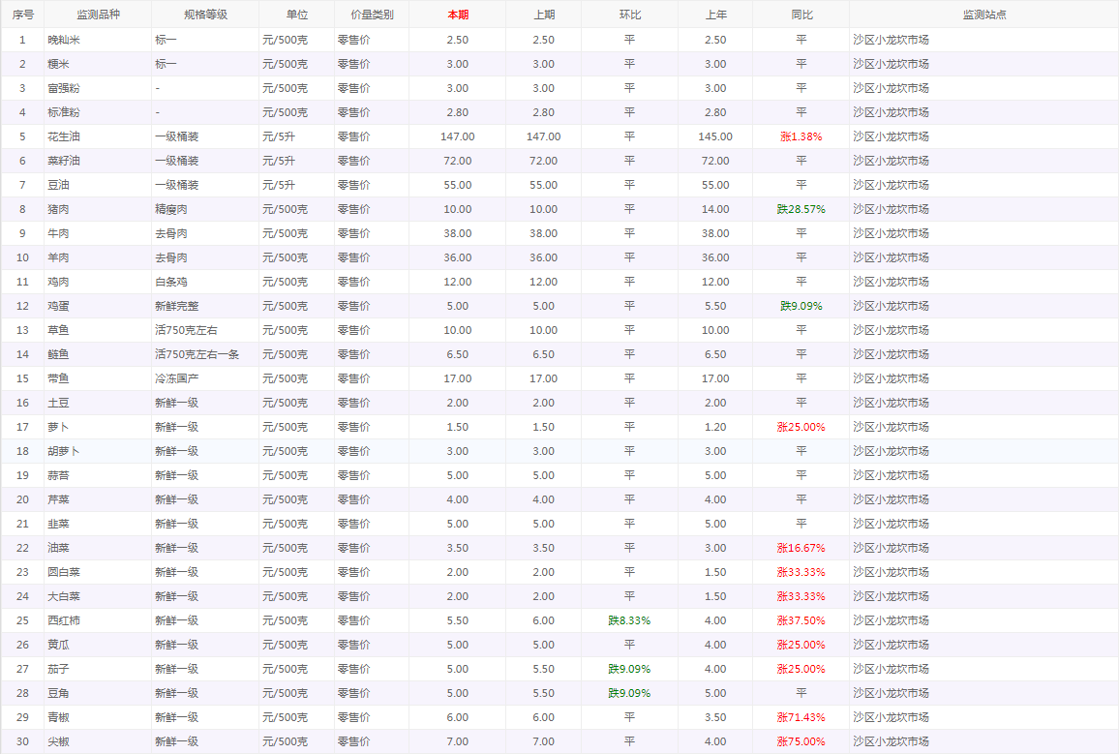Viewport: 1119px width, 754px height.
Task: Select the 跌28.57% year-over-year value
Action: [x=801, y=209]
